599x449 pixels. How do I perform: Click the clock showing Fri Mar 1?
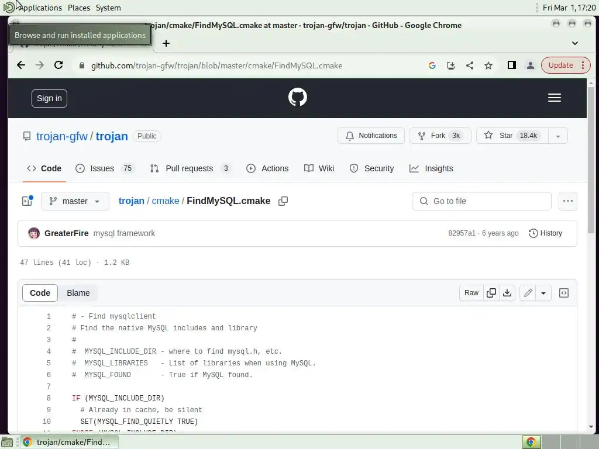pos(569,8)
